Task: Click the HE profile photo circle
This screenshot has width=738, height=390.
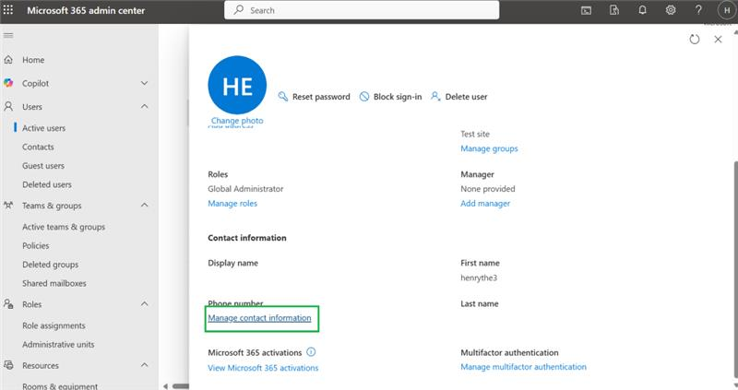Action: point(237,85)
